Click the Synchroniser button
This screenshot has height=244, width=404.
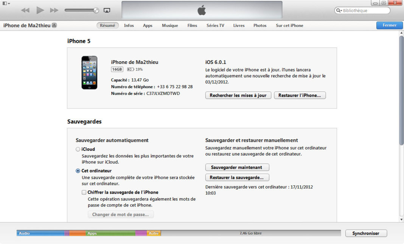(x=366, y=233)
